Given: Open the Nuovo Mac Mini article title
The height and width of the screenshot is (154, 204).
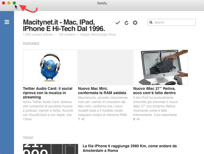Looking at the screenshot, I should click(x=102, y=91).
